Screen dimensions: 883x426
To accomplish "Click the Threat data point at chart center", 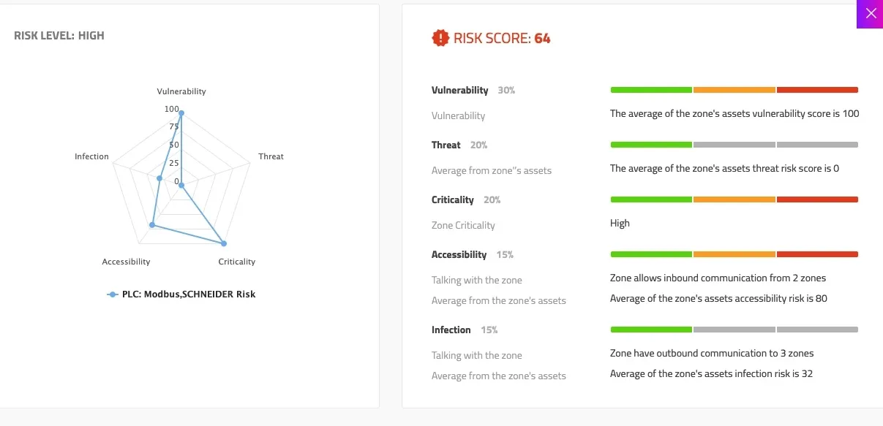I will click(x=181, y=185).
